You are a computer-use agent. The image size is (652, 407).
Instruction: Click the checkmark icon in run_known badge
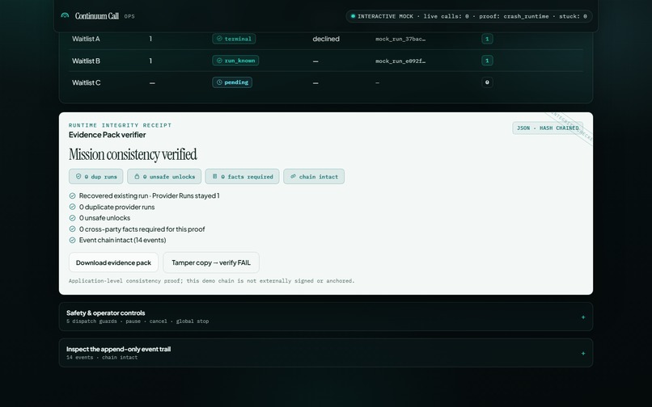[219, 61]
